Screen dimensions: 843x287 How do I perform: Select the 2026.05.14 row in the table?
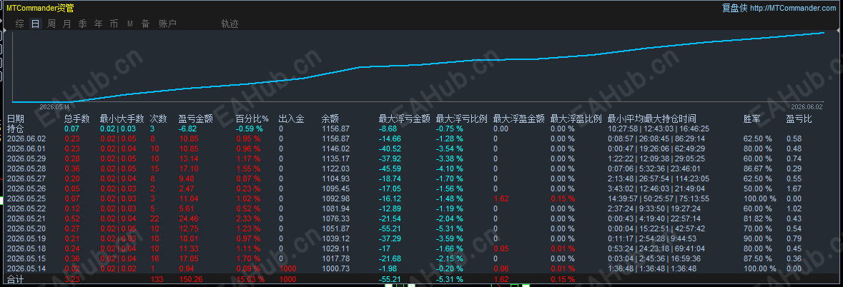pos(422,268)
